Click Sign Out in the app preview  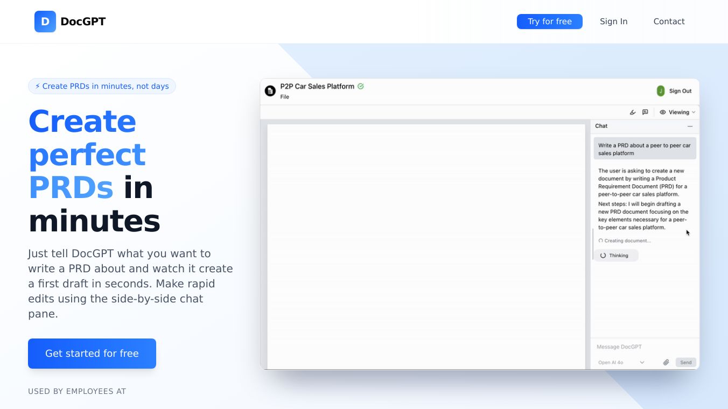point(680,91)
